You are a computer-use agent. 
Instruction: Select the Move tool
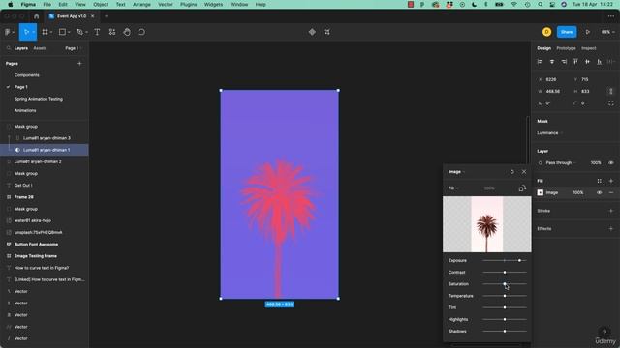(26, 32)
